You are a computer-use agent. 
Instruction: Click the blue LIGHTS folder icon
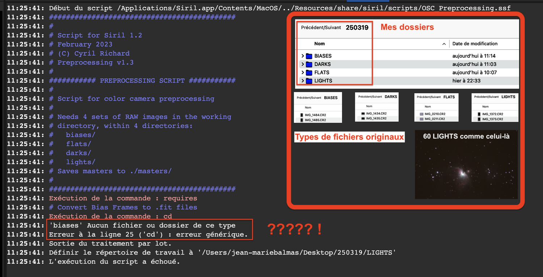[309, 81]
